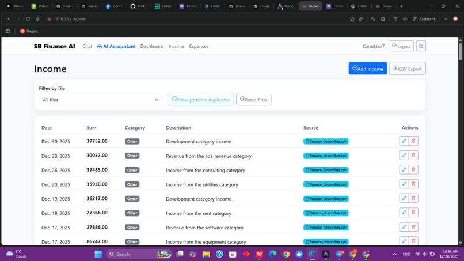
Task: Open the weather widget showing Cloudy
Action: click(17, 254)
